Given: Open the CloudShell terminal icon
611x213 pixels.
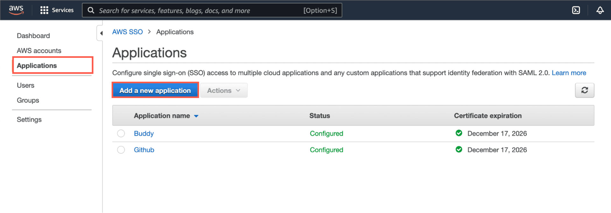Looking at the screenshot, I should [x=576, y=10].
